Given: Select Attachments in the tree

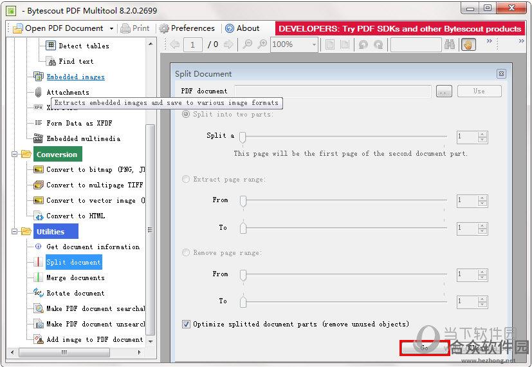Looking at the screenshot, I should click(68, 92).
